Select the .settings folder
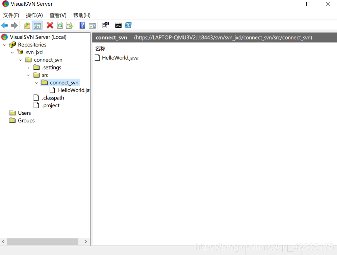The height and width of the screenshot is (255, 337). point(52,67)
